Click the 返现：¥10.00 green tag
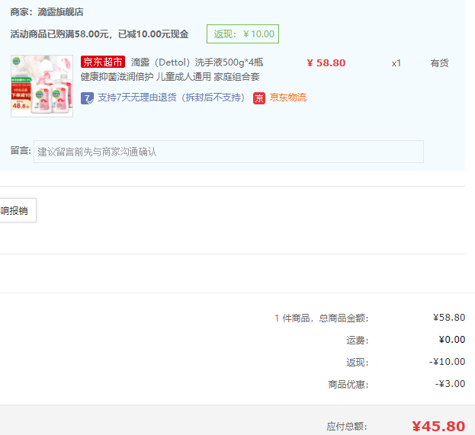Image resolution: width=475 pixels, height=435 pixels. tap(242, 34)
